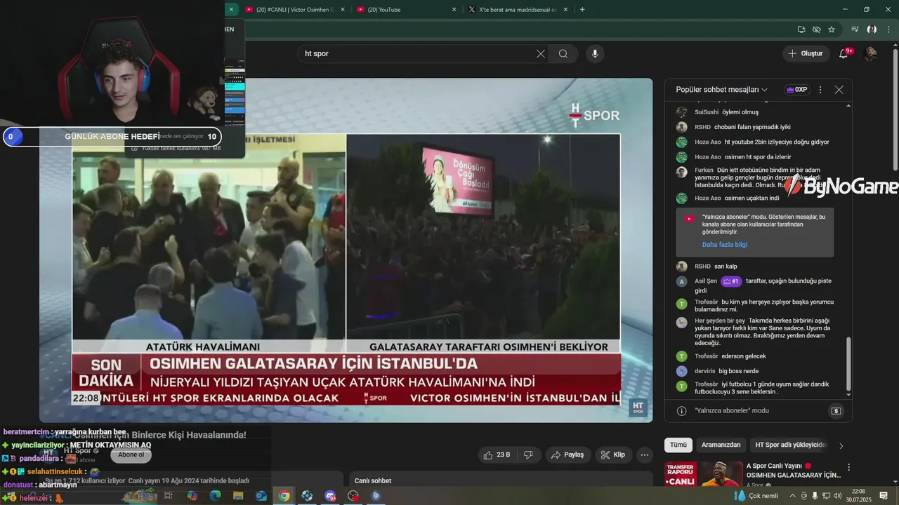
Task: Open chat panel three-dot options menu
Action: tap(820, 90)
